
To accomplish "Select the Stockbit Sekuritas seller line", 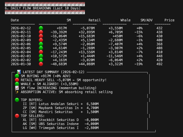I will (x=60, y=120).
